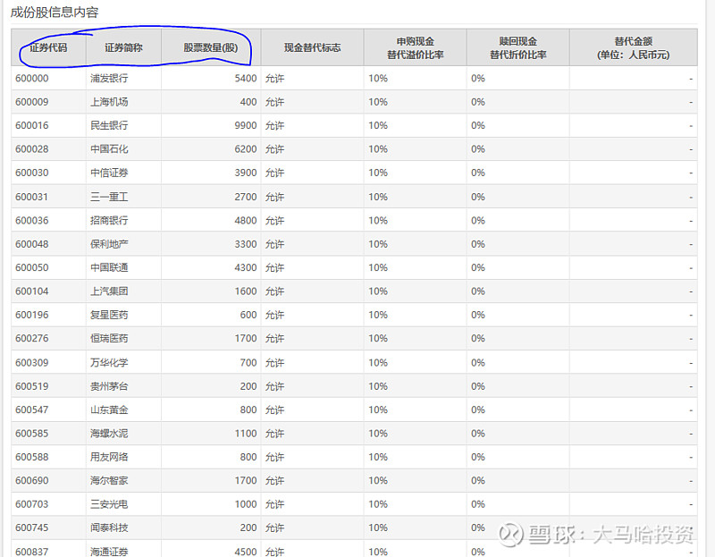Click the 上海机场 name cell

click(x=109, y=102)
